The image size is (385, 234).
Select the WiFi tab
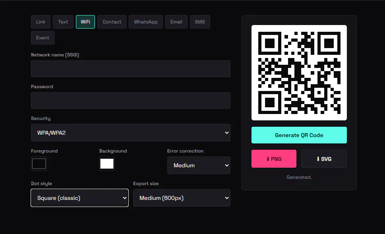85,22
